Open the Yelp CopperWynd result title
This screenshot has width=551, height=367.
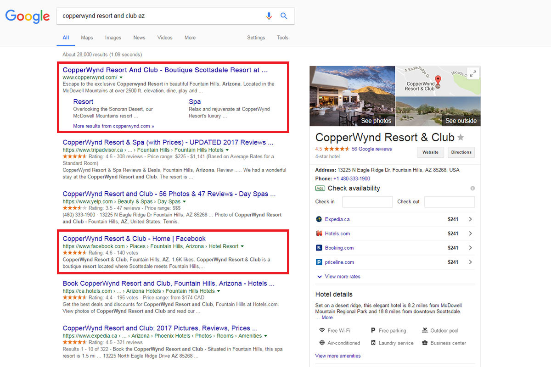[169, 194]
